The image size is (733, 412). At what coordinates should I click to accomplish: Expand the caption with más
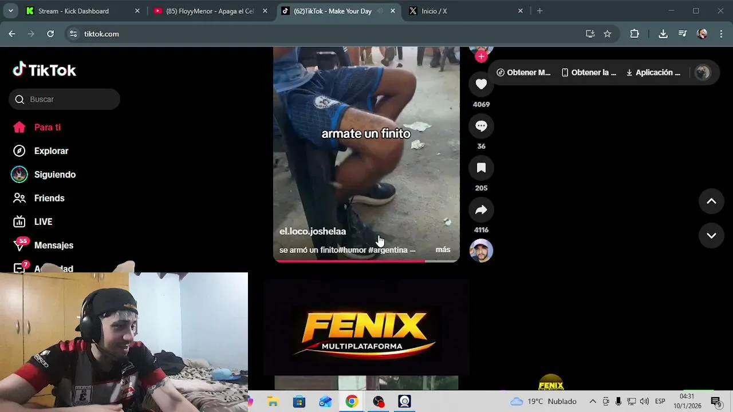(x=443, y=249)
